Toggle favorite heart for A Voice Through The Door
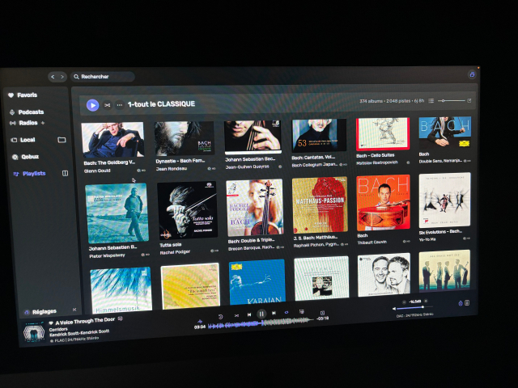This screenshot has width=518, height=388. (51, 323)
